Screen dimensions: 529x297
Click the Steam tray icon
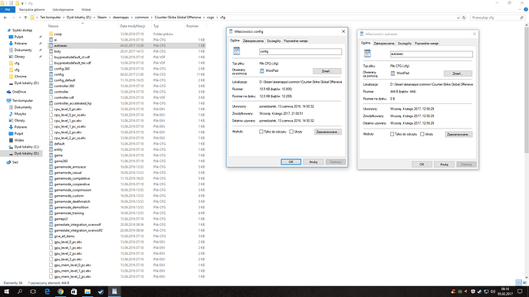point(479,292)
